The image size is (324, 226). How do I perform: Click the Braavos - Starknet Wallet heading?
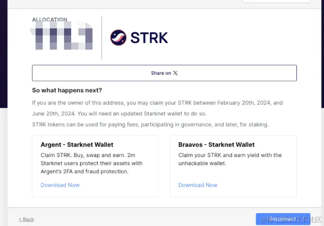click(x=216, y=145)
